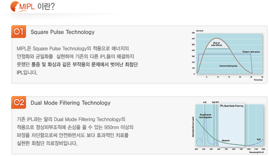Click the bold 통증 및 화상 text

[x=44, y=64]
